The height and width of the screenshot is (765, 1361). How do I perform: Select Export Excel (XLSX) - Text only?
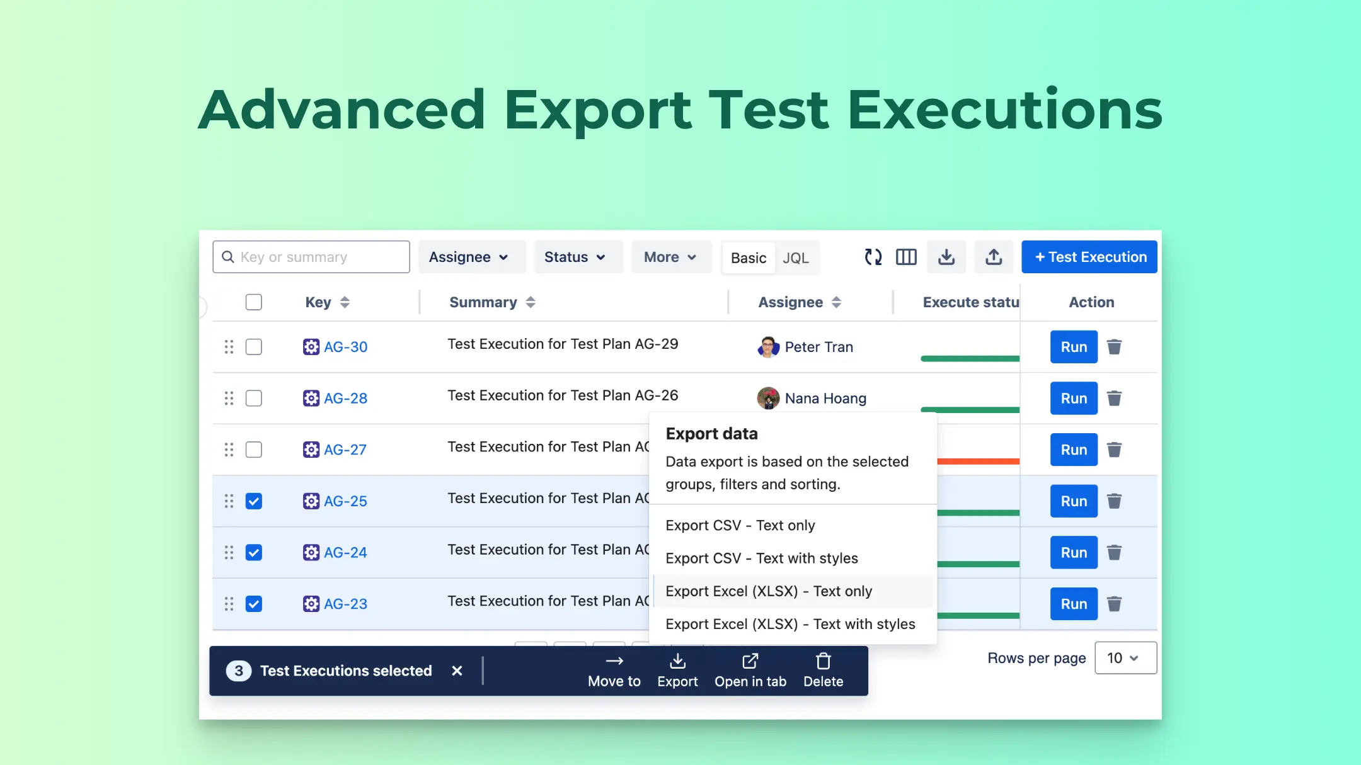click(x=793, y=591)
